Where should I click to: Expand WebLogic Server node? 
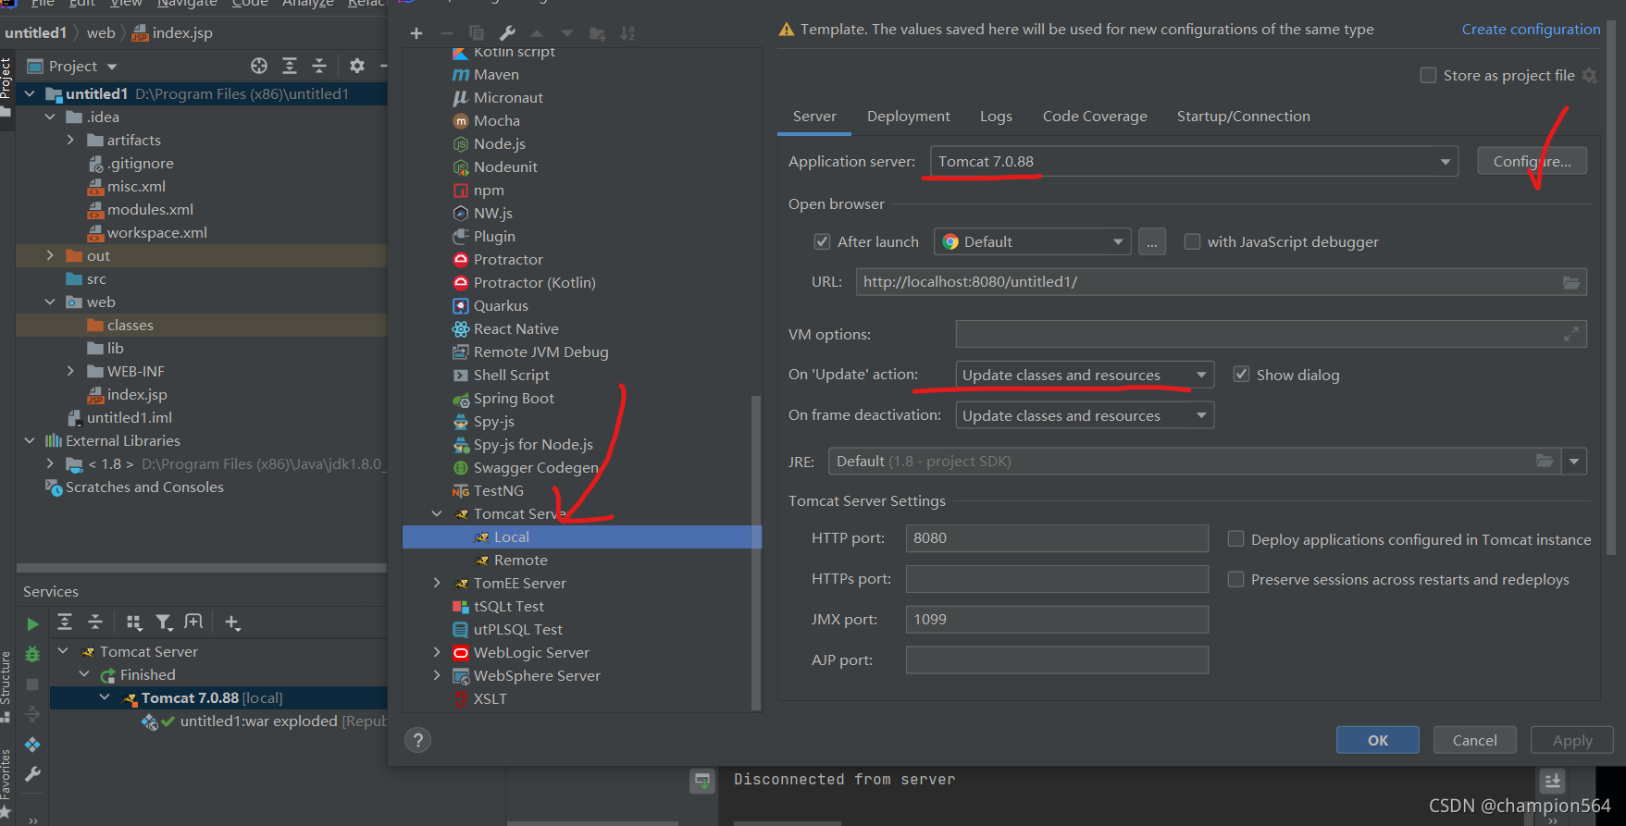(x=437, y=653)
